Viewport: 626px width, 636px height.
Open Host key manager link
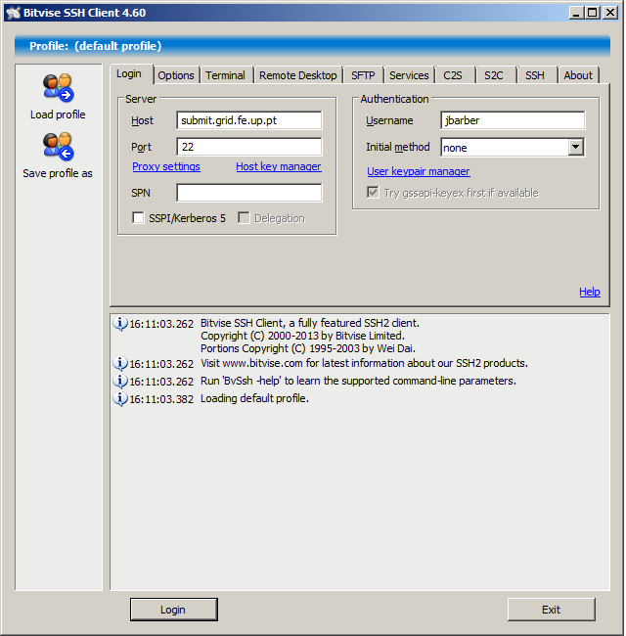click(279, 166)
